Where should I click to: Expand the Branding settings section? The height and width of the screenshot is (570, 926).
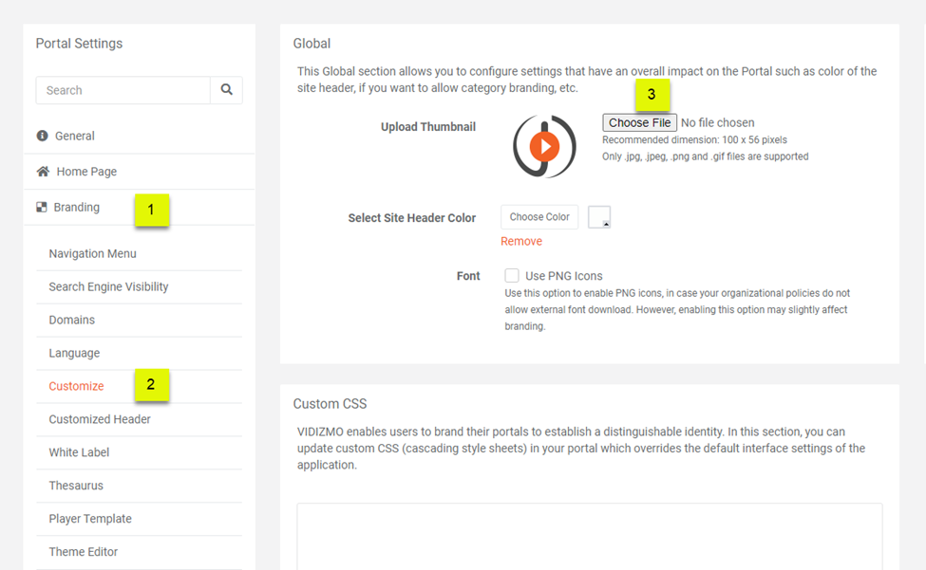[x=77, y=208]
